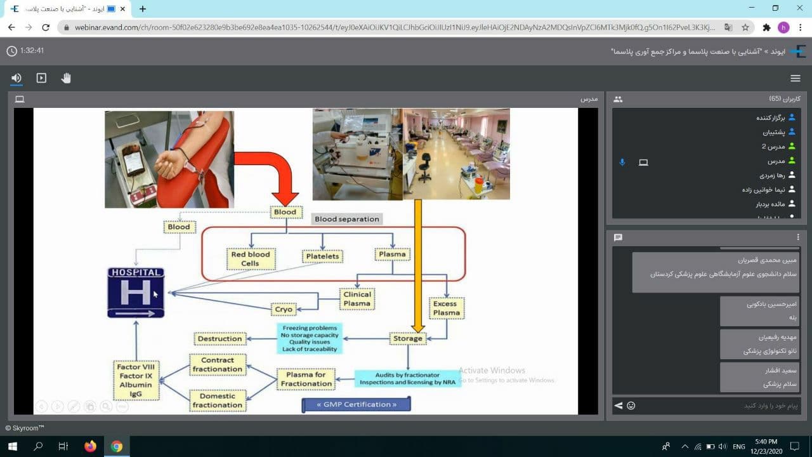812x457 pixels.
Task: Open a new browser tab with plus button
Action: tap(142, 9)
